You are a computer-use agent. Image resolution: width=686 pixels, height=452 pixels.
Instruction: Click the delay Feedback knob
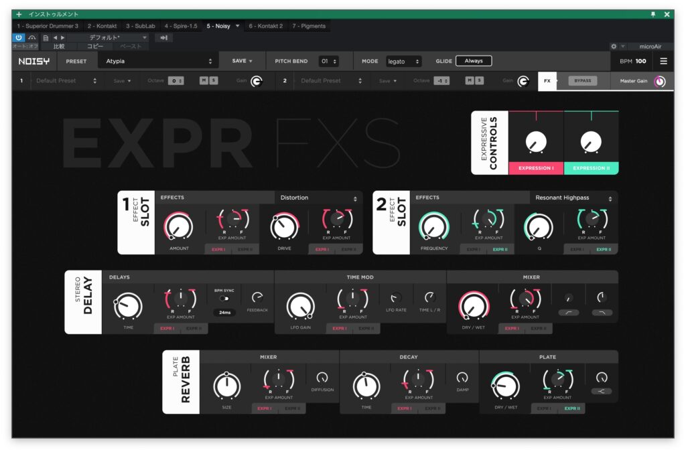tap(257, 297)
